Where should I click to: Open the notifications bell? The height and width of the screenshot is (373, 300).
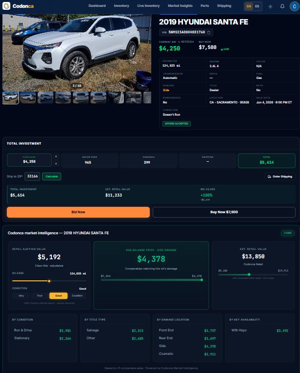(x=282, y=6)
